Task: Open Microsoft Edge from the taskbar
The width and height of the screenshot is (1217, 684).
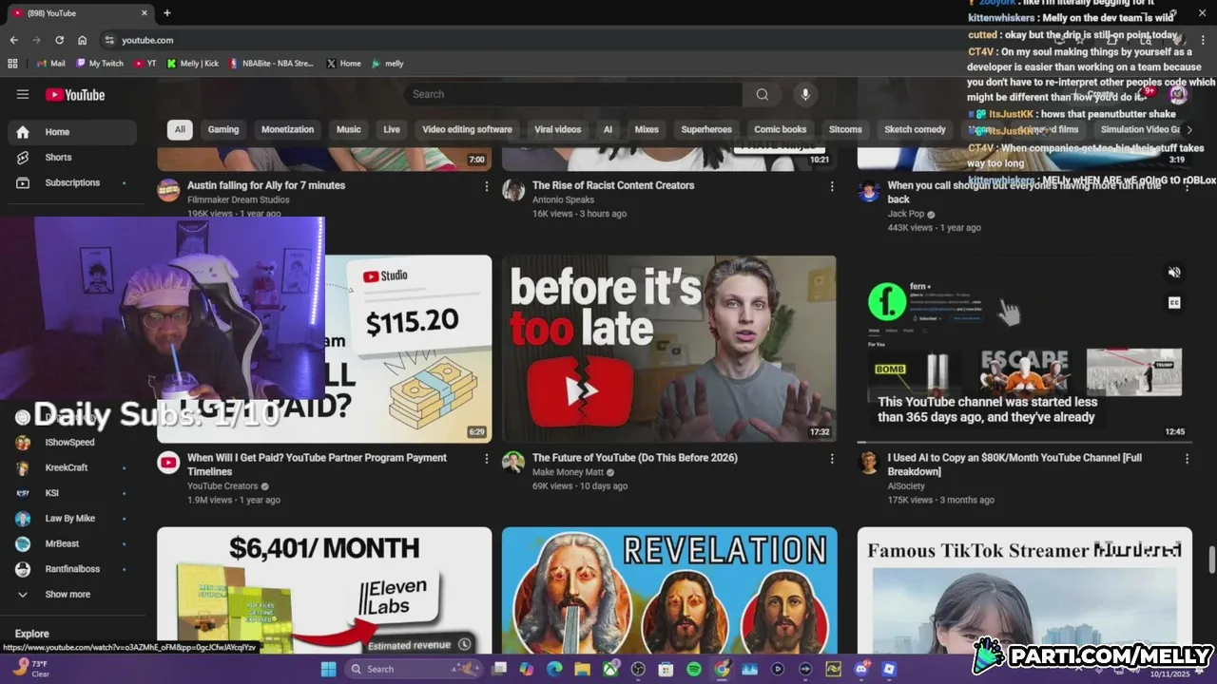Action: coord(554,669)
